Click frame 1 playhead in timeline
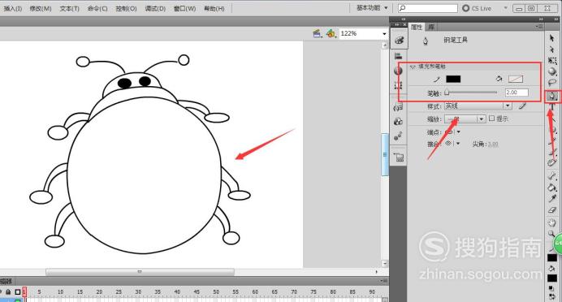The height and width of the screenshot is (302, 562). pos(24,291)
